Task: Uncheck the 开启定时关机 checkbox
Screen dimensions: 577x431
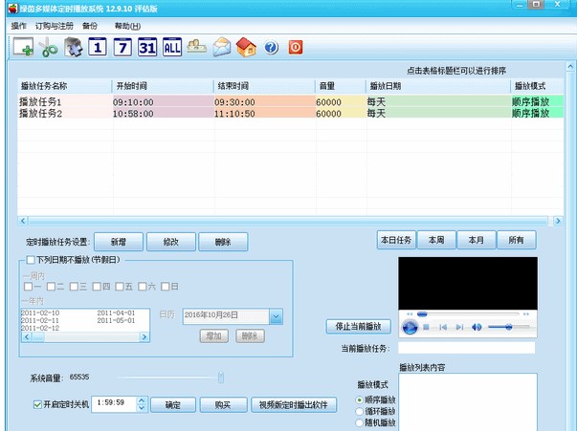Action: pos(37,404)
